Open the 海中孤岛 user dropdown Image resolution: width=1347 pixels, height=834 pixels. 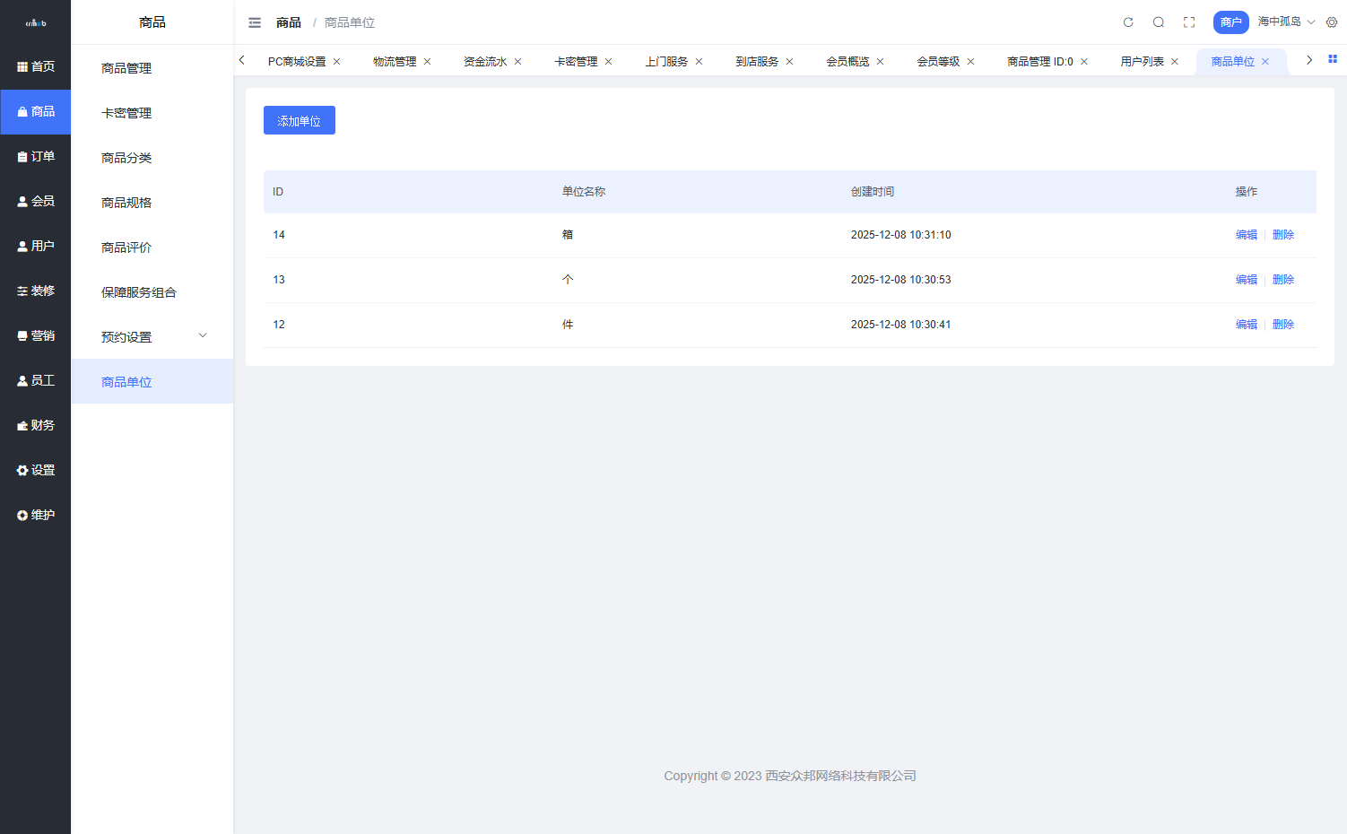point(1286,22)
